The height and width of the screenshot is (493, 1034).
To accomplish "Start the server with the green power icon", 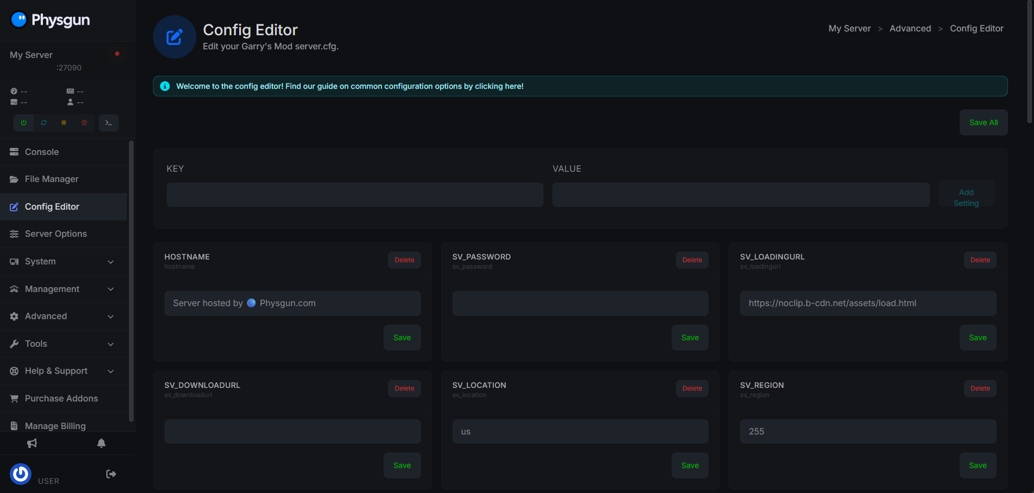I will coord(23,123).
